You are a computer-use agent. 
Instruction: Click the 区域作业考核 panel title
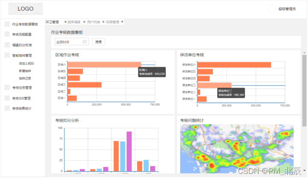67,55
